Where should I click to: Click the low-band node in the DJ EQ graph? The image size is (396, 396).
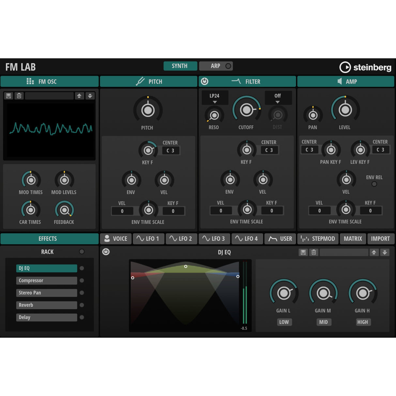[133, 278]
